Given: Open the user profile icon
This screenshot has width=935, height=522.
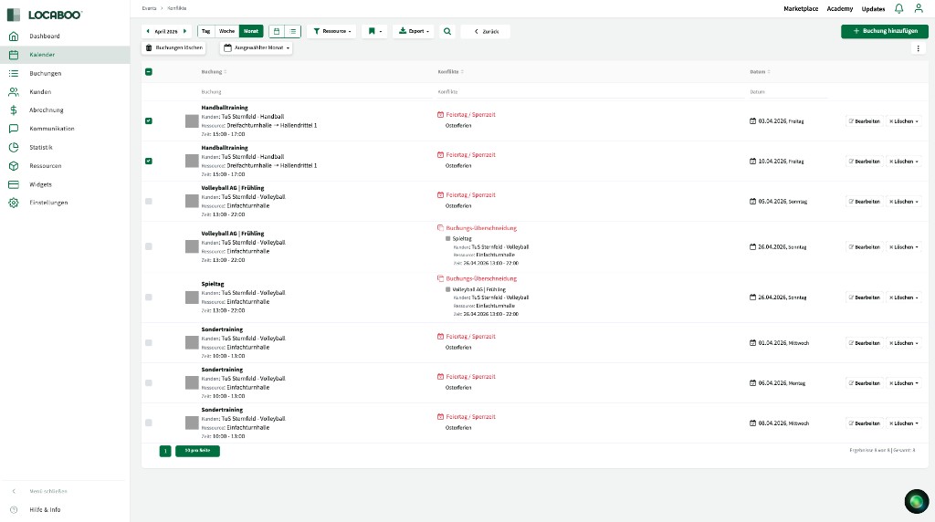Looking at the screenshot, I should pos(919,8).
